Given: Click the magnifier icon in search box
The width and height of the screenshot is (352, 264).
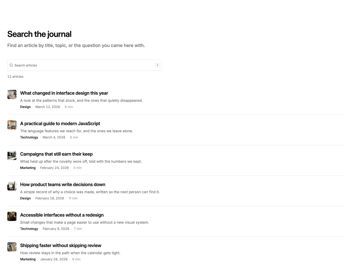Looking at the screenshot, I should (11, 65).
